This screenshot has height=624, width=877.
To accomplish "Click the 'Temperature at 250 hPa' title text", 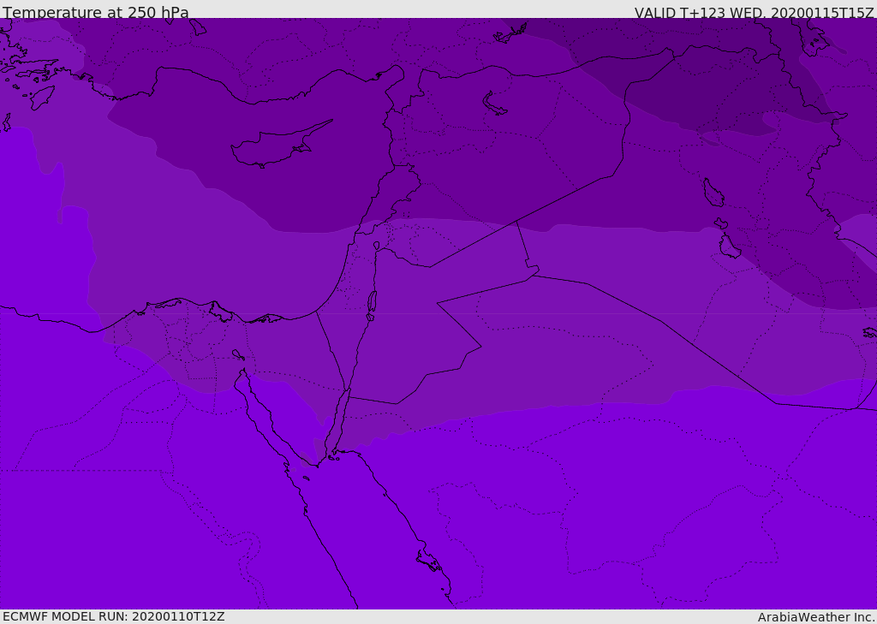I will (x=96, y=12).
